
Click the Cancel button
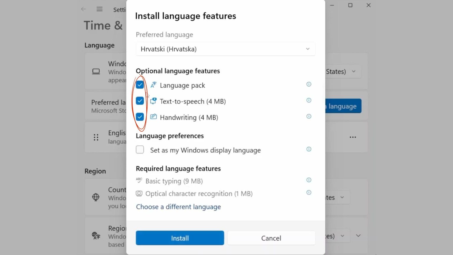point(271,238)
